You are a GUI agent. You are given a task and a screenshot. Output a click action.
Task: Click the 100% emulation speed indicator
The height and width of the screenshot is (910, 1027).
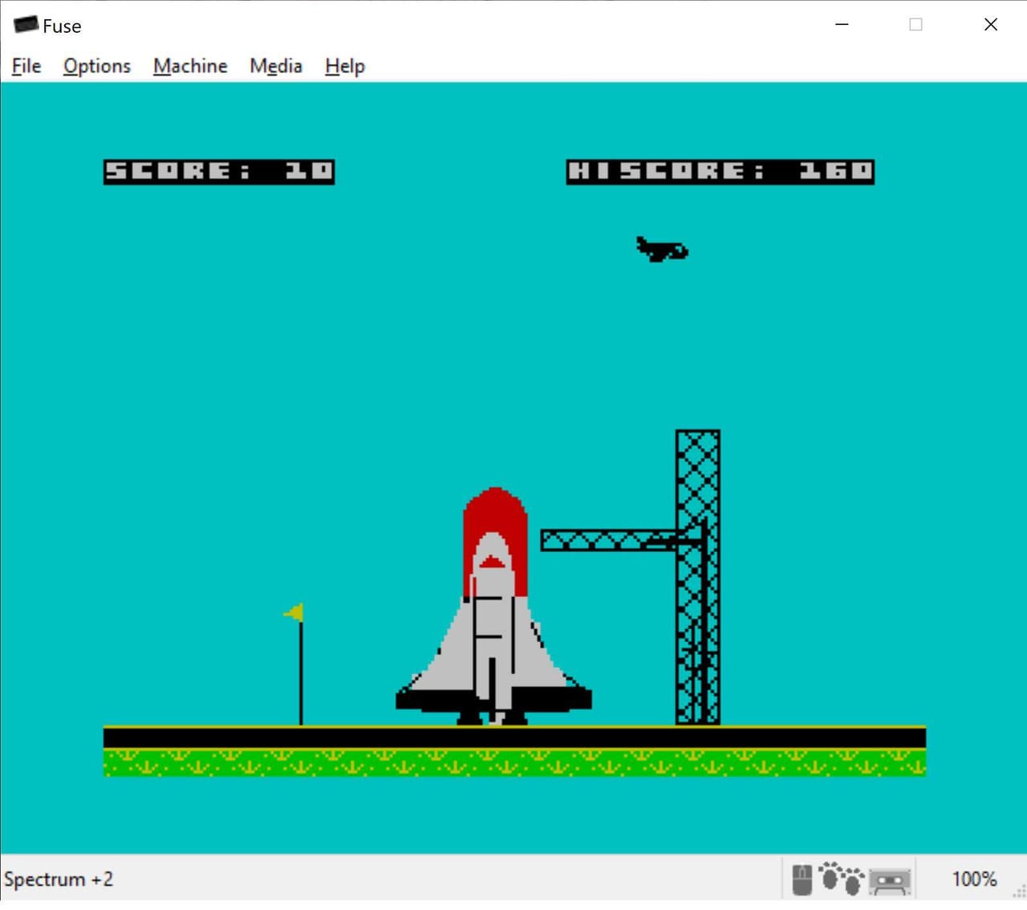[x=974, y=880]
